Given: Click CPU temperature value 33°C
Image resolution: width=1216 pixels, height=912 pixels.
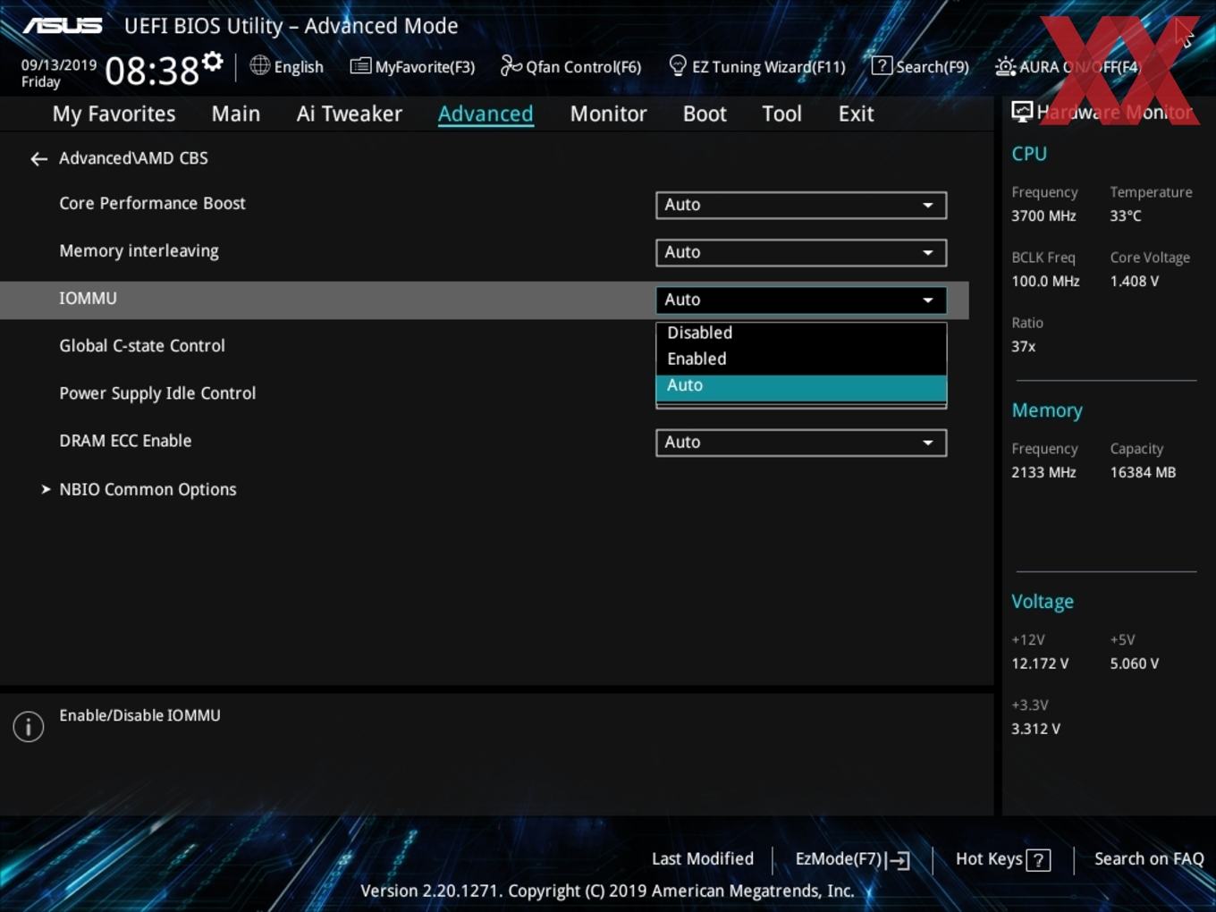Looking at the screenshot, I should tap(1126, 216).
